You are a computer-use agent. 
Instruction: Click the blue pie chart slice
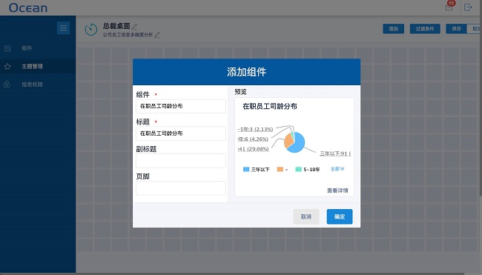pos(298,145)
